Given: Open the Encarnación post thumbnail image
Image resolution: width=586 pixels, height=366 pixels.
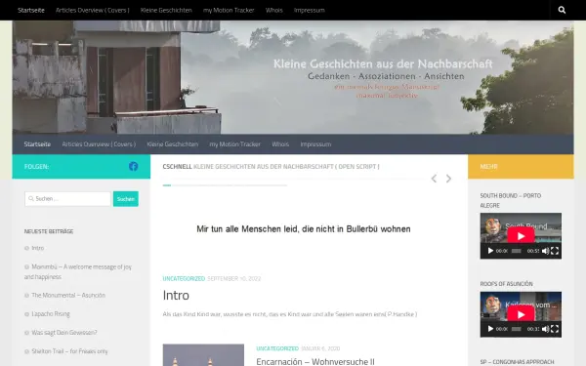Looking at the screenshot, I should click(x=203, y=355).
